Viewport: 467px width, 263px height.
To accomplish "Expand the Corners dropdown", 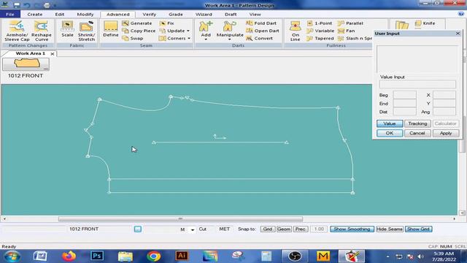I will tap(189, 38).
